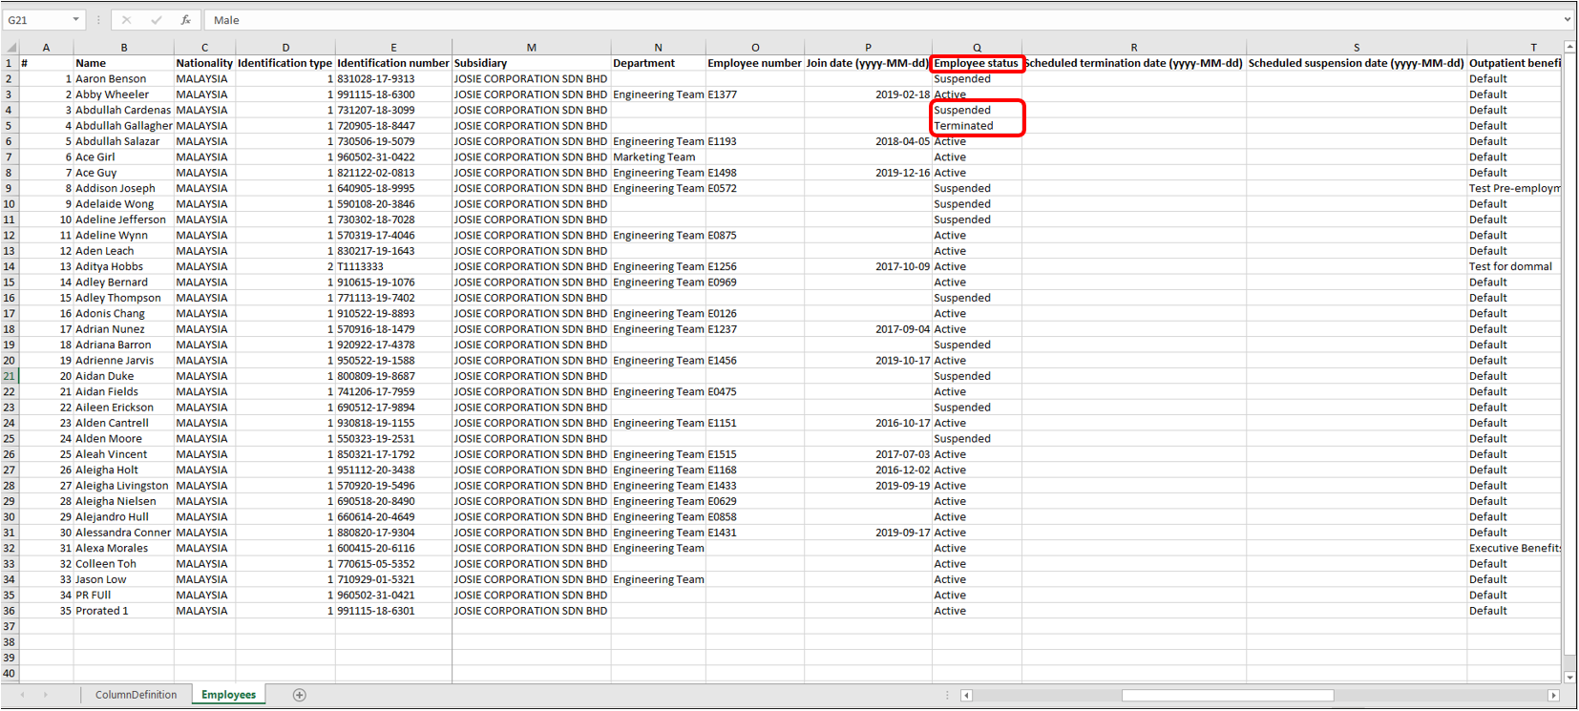Open the Name Box dropdown arrow

[75, 20]
